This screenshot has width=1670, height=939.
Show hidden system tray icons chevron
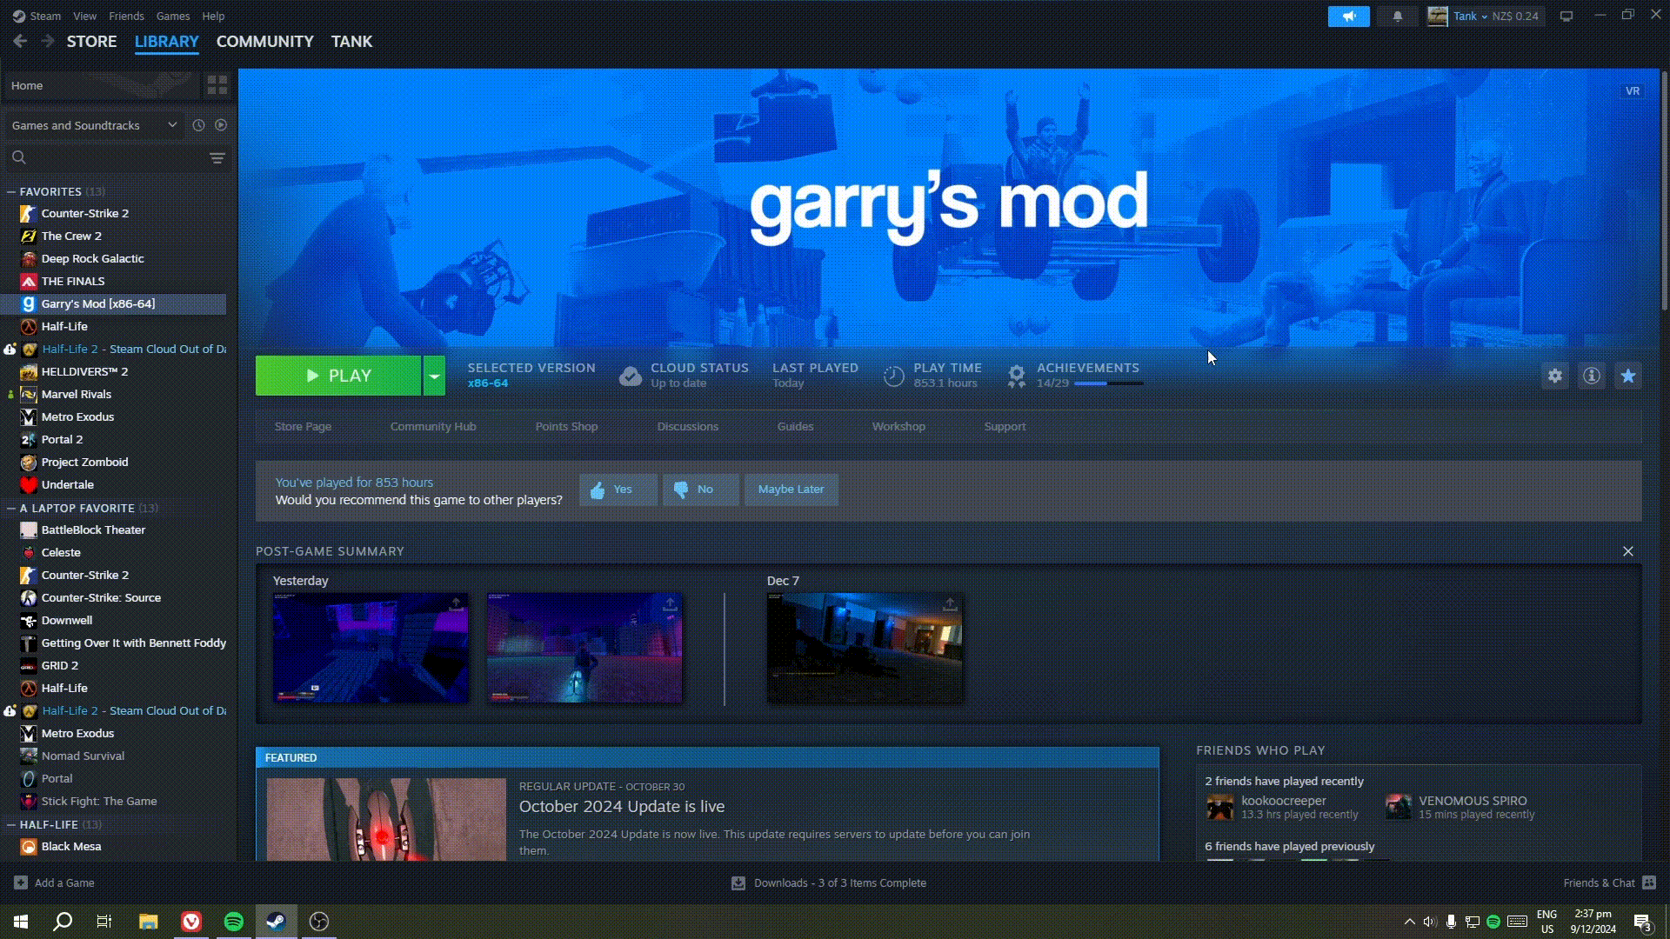1409,922
